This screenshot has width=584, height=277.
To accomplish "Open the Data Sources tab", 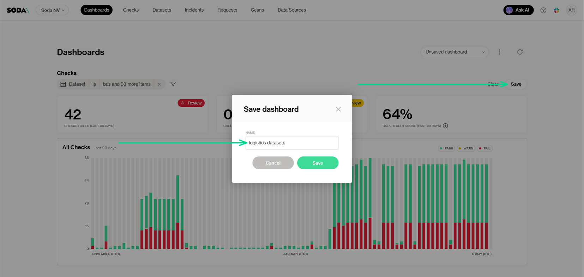I will coord(291,10).
